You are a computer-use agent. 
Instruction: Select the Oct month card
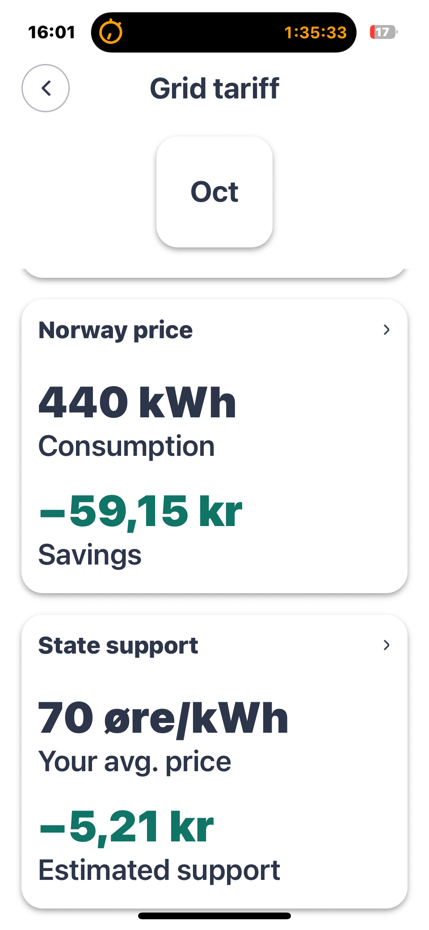214,192
